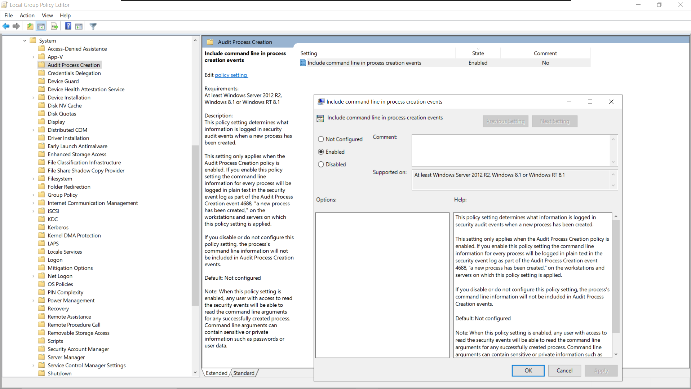Viewport: 691px width, 389px height.
Task: Click the Export List toolbar icon
Action: (x=54, y=26)
